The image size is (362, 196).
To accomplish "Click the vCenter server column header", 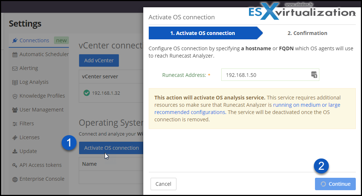I will (100, 77).
